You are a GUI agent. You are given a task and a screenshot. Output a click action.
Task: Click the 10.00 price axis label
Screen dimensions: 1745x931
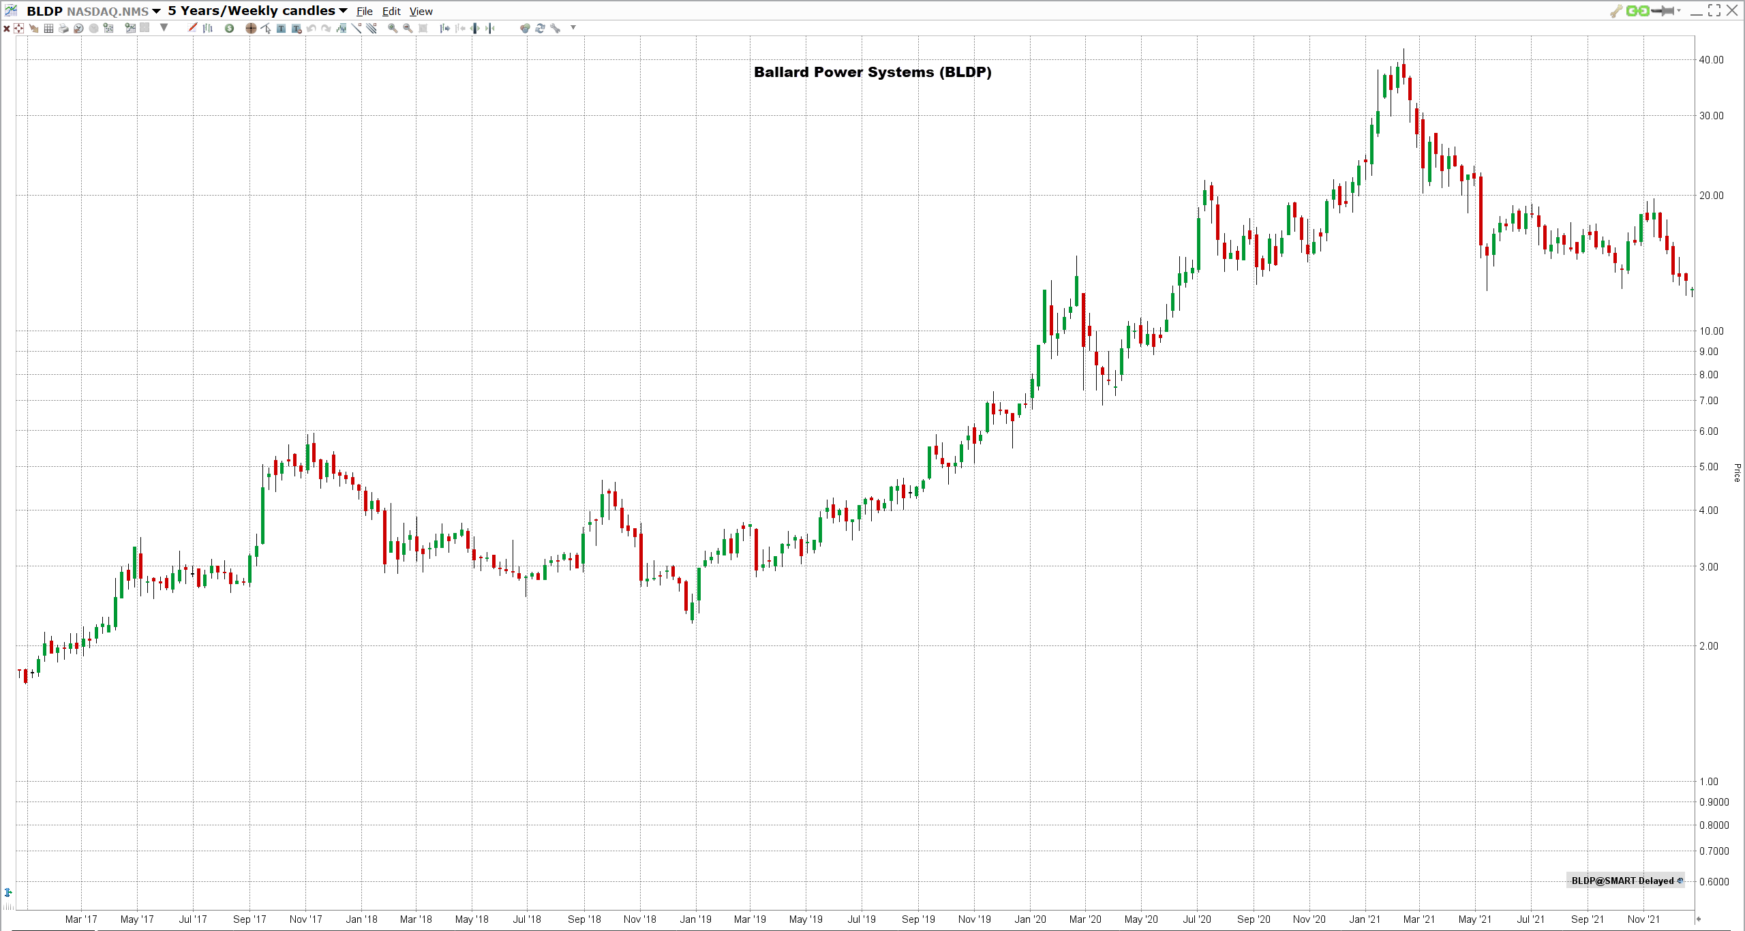coord(1711,331)
